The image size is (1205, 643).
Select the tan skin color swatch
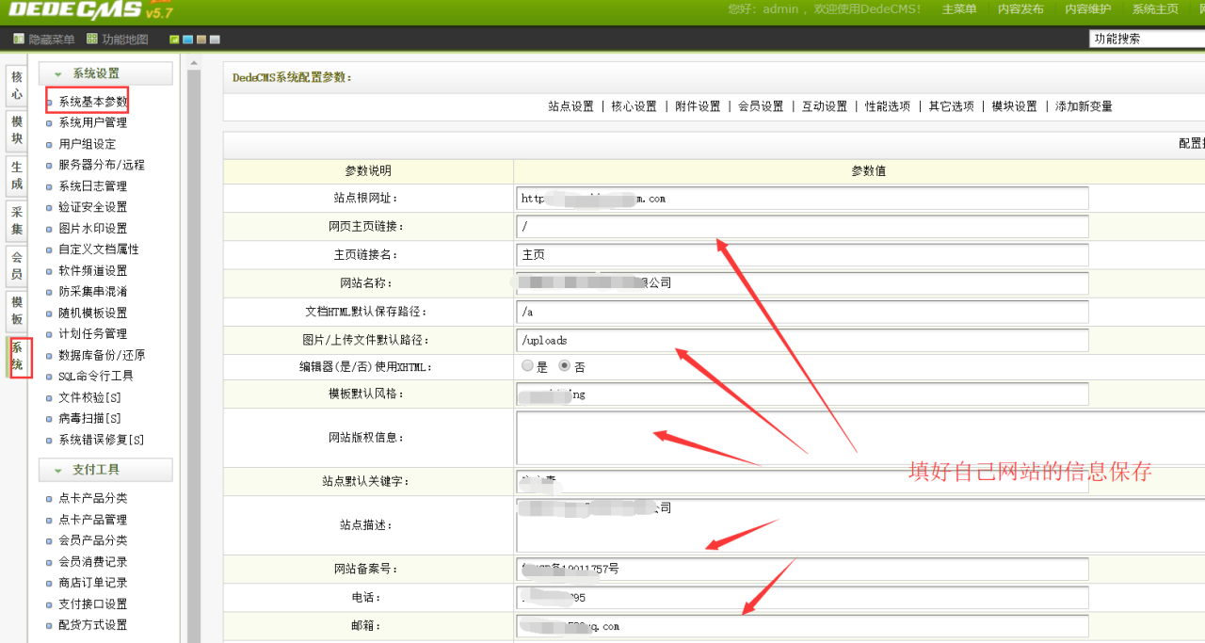201,40
